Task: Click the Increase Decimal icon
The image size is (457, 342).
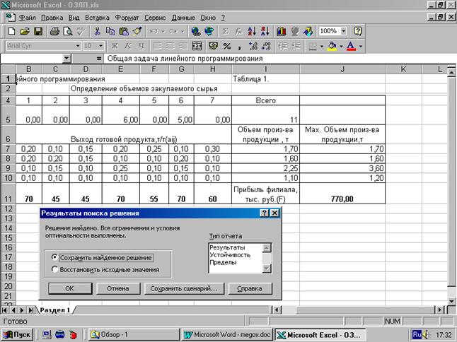Action: (253, 46)
